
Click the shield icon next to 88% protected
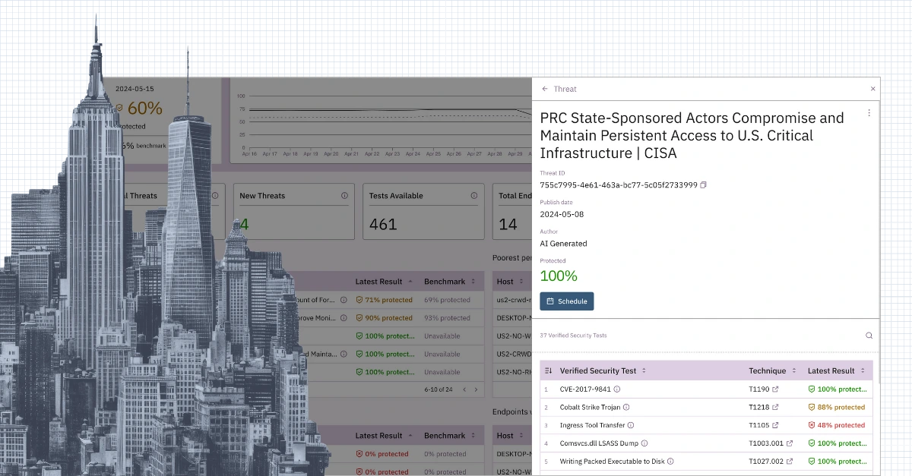[x=812, y=407]
